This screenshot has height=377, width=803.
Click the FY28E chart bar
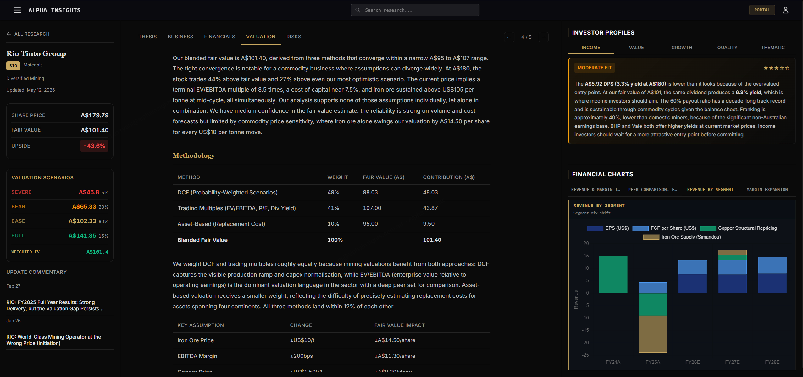point(772,275)
